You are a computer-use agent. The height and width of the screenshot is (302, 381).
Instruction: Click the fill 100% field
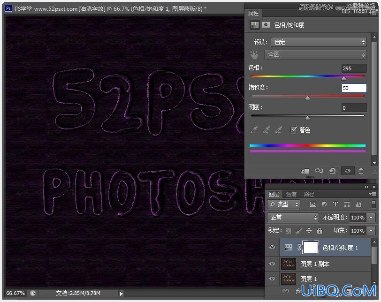[358, 230]
